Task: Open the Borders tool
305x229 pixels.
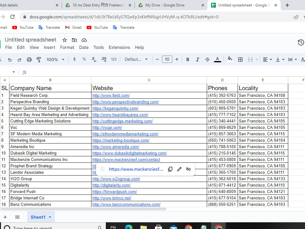Action: pos(240,60)
